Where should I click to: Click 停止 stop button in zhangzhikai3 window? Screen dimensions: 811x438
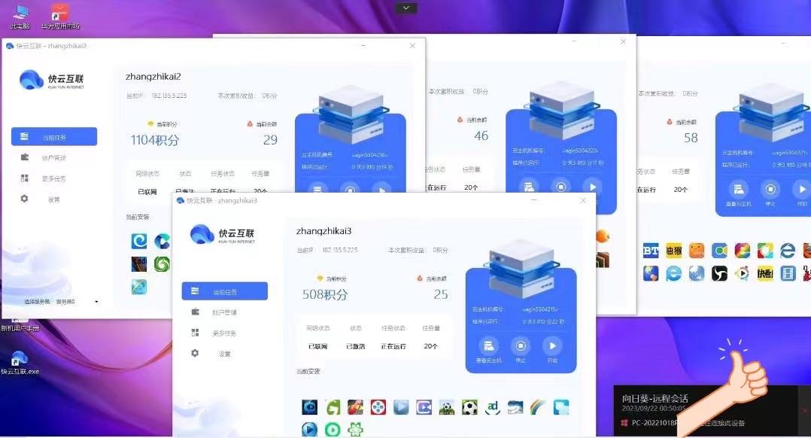[521, 350]
